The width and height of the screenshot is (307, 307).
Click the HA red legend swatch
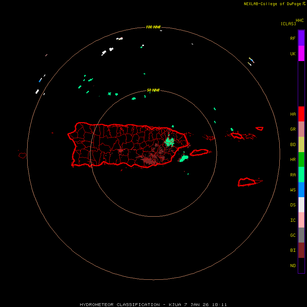click(x=301, y=114)
